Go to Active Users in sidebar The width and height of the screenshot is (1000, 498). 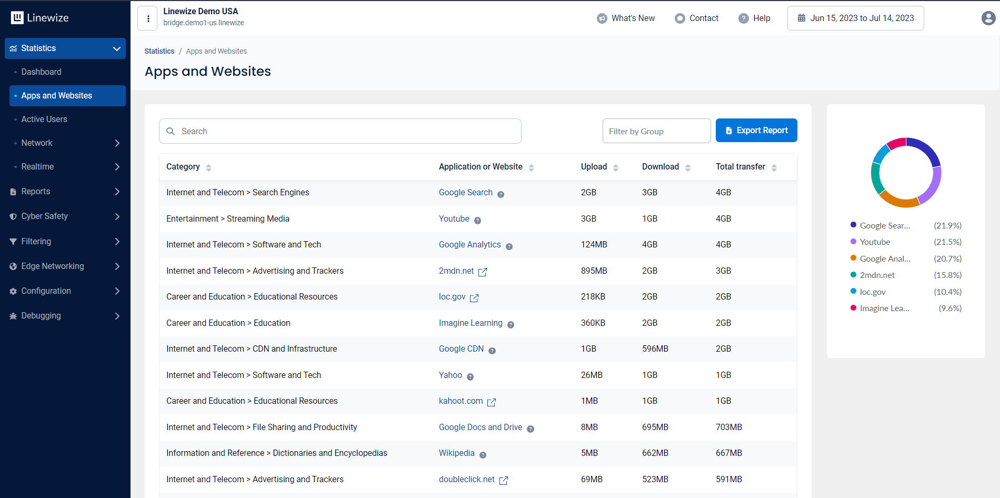[x=44, y=119]
